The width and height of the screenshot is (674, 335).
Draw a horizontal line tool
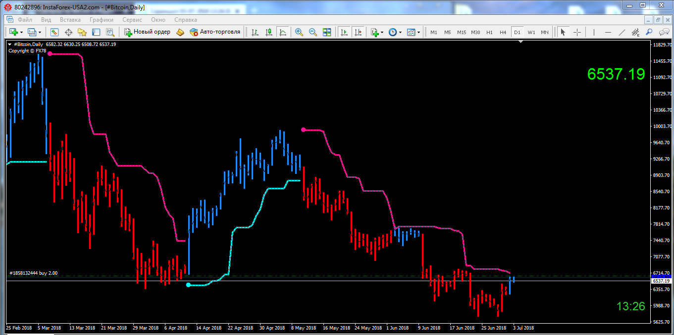click(x=609, y=32)
